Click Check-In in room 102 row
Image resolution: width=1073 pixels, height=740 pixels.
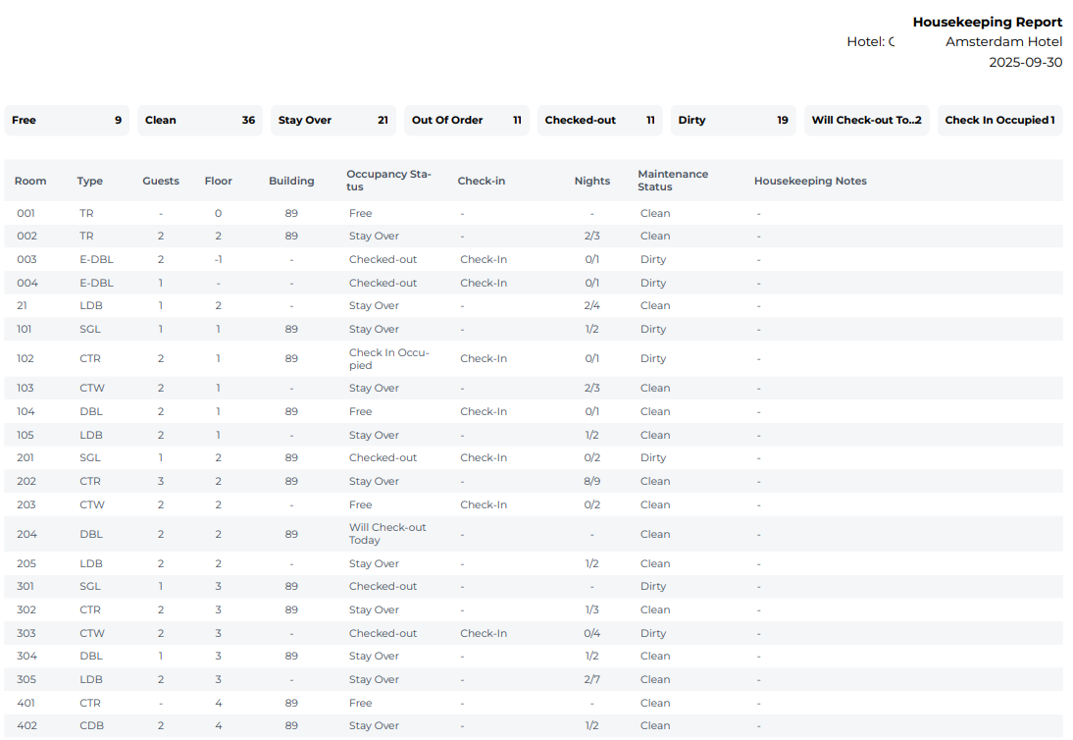(x=484, y=358)
